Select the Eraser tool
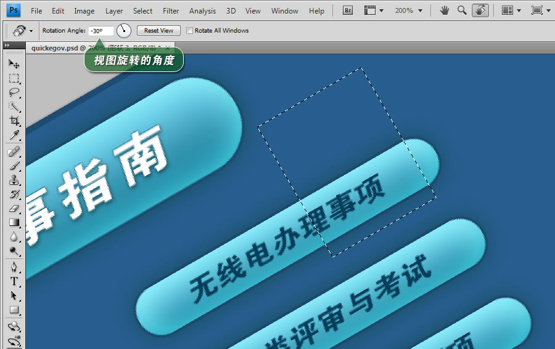This screenshot has height=349, width=555. (x=14, y=209)
